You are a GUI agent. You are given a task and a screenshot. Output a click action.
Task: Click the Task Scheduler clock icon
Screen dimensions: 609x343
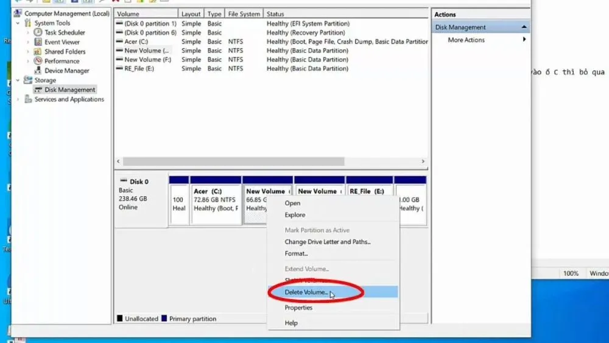38,32
